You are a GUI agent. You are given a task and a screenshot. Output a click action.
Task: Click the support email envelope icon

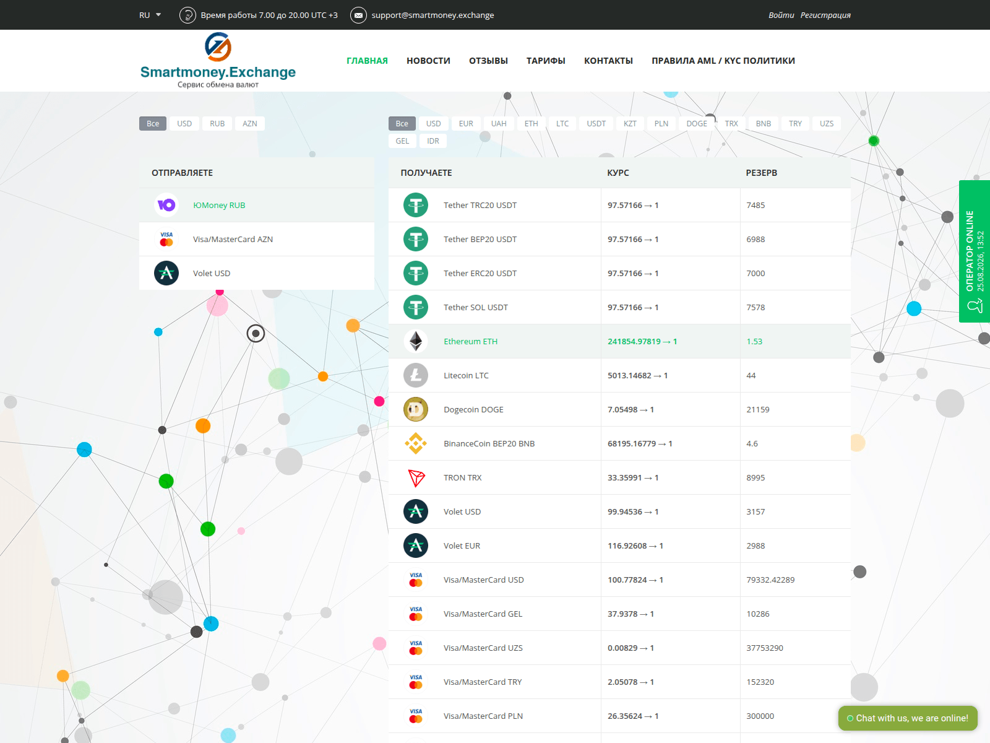(358, 15)
